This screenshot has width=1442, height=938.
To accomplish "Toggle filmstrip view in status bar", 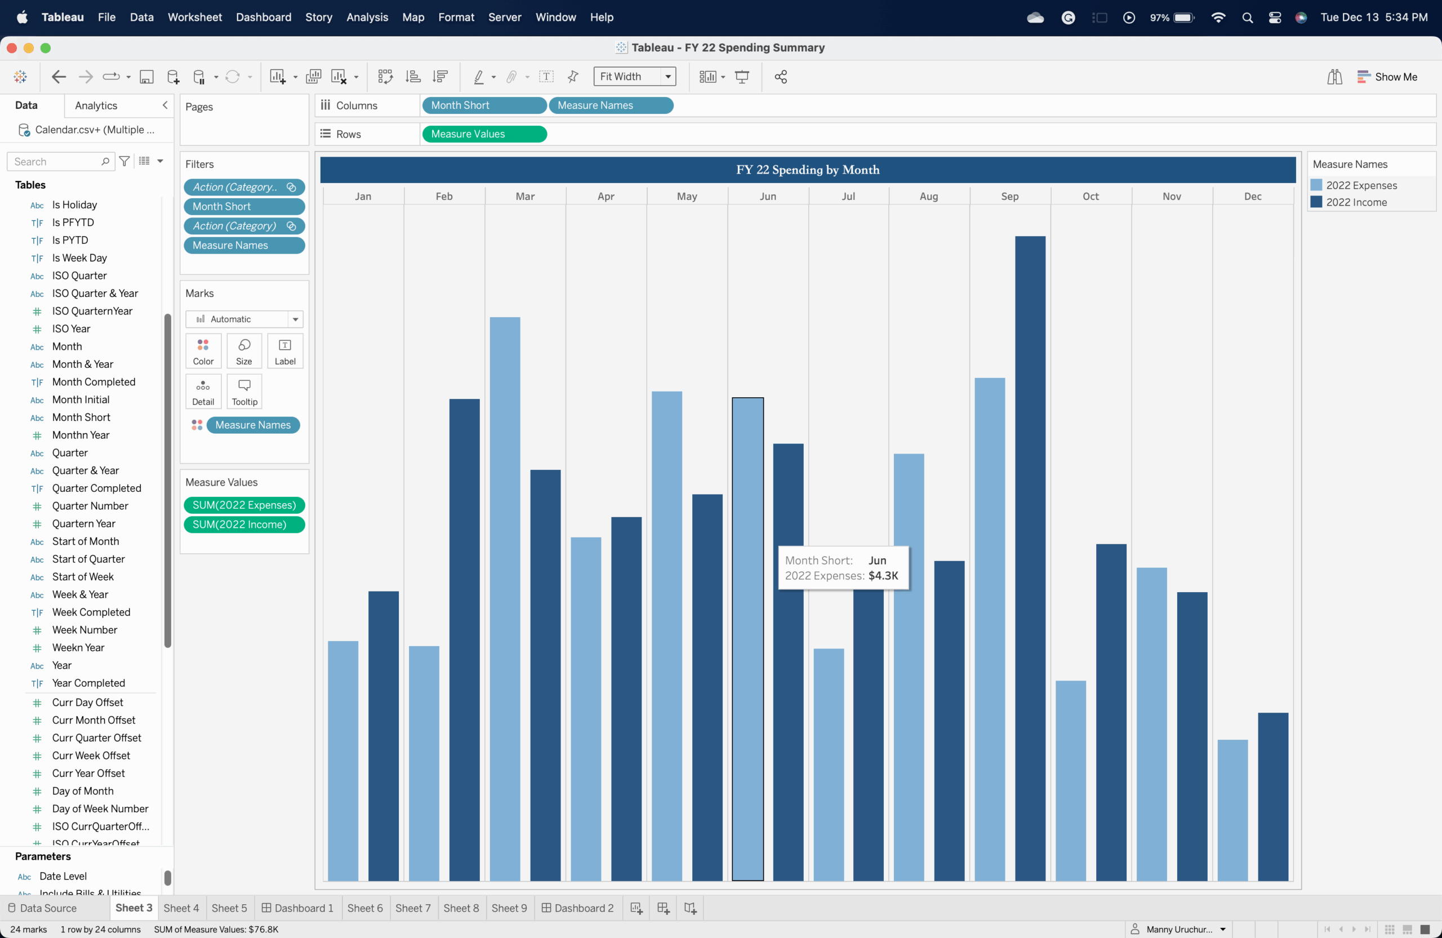I will [1408, 929].
